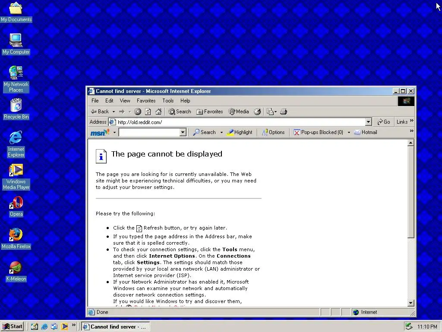This screenshot has width=442, height=332.
Task: Expand Pop-ups Blocked dropdown arrow
Action: [349, 132]
